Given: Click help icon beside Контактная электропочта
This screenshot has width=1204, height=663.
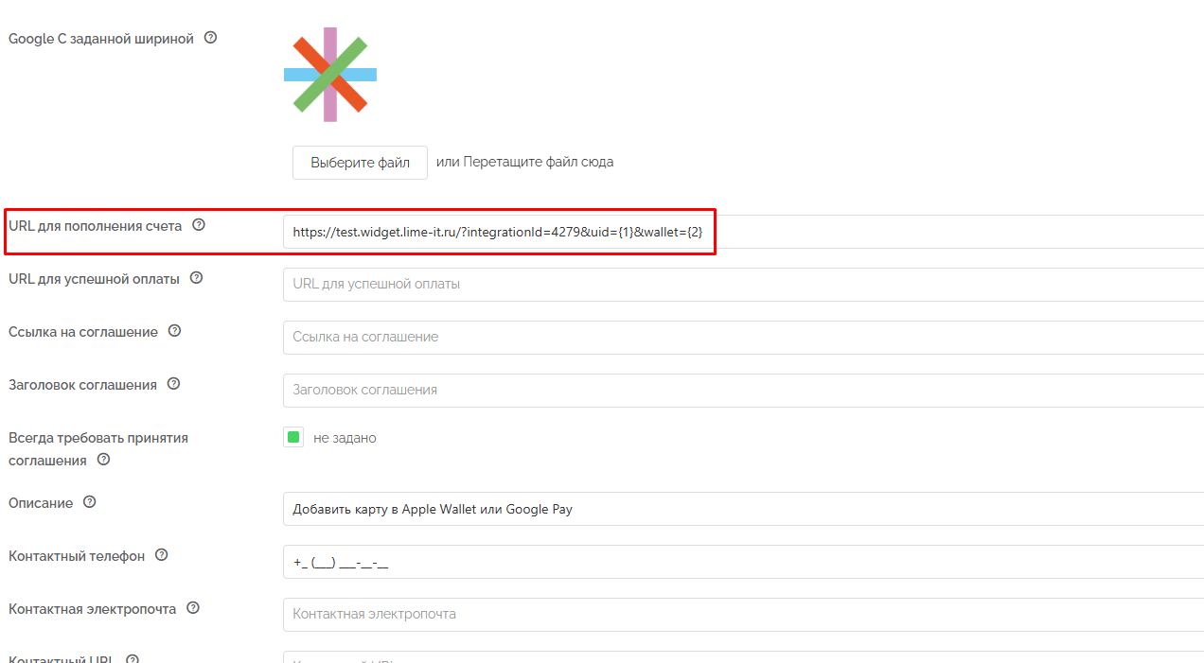Looking at the screenshot, I should [x=193, y=608].
